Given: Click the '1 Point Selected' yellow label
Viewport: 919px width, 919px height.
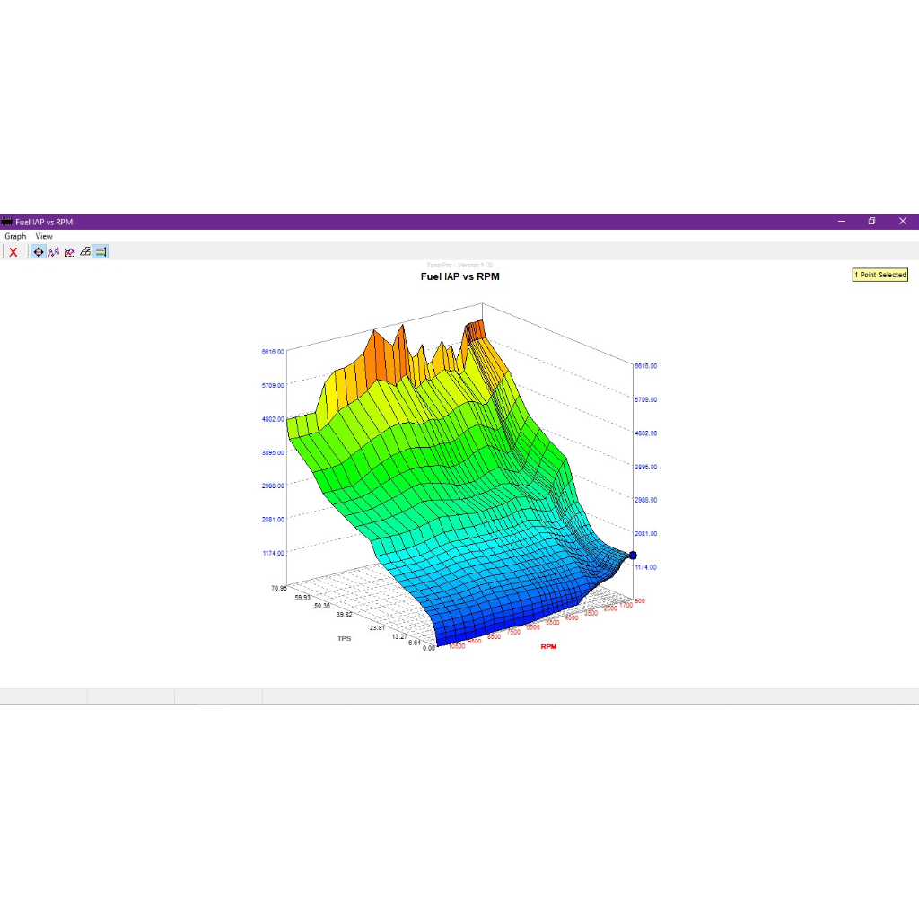Looking at the screenshot, I should click(x=880, y=275).
